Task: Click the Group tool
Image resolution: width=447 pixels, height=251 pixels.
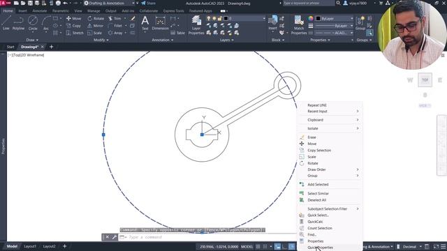Action: click(x=360, y=23)
